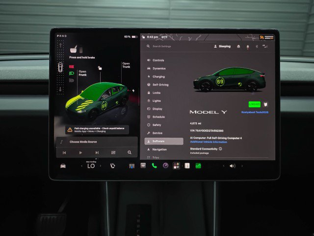This screenshot has height=236, width=314.
Task: Open the gray dashcam app in the dock
Action: [x=143, y=166]
